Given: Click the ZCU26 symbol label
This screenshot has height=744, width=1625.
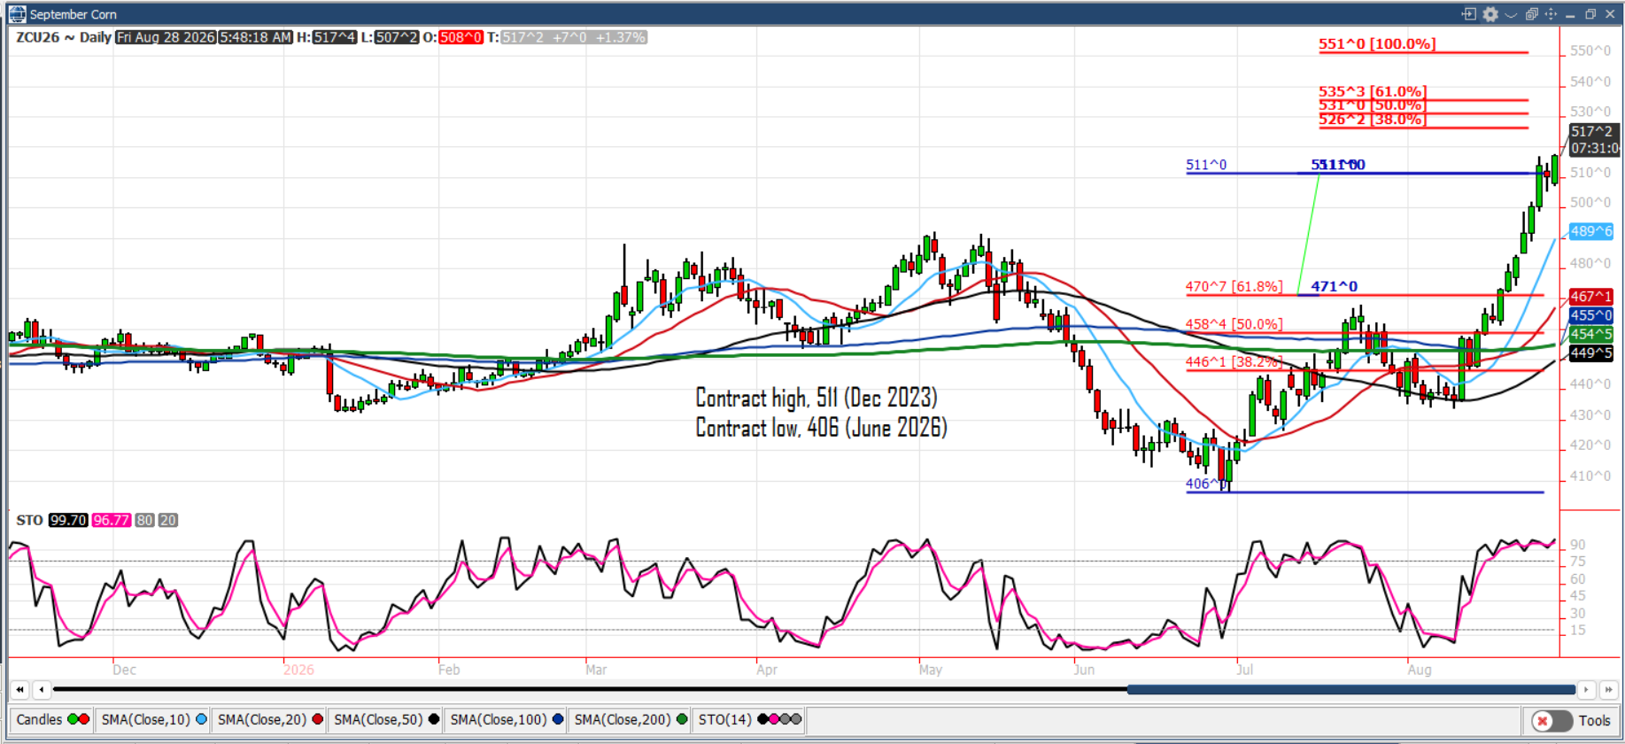Looking at the screenshot, I should pyautogui.click(x=37, y=37).
